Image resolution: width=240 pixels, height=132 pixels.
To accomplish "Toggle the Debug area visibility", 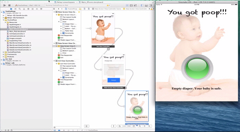I will click(146, 5).
